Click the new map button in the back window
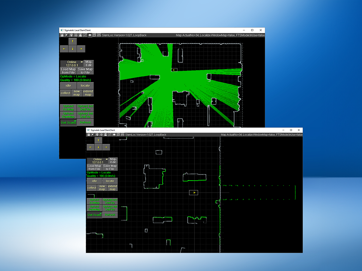362x271 pixels. [x=77, y=93]
